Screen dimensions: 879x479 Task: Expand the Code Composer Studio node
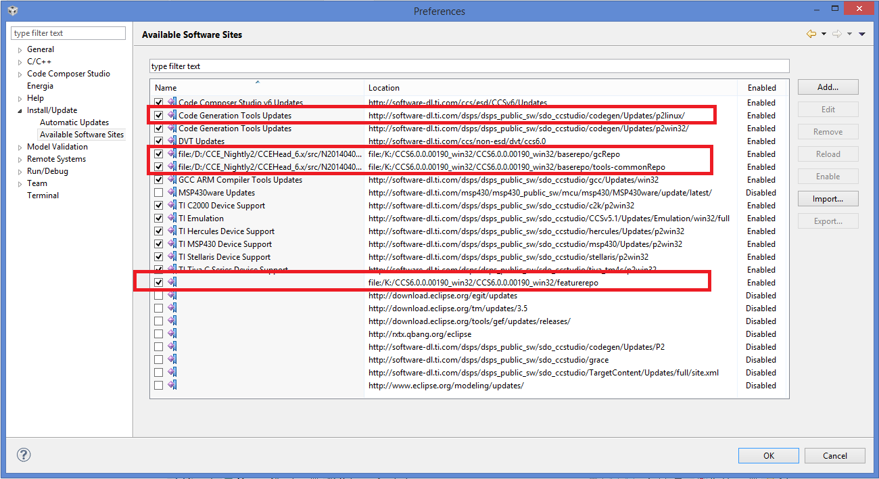tap(20, 74)
